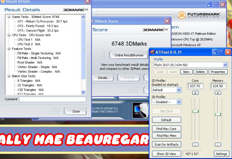
Task: Click the Result Details title bar X
Action: coord(87,1)
